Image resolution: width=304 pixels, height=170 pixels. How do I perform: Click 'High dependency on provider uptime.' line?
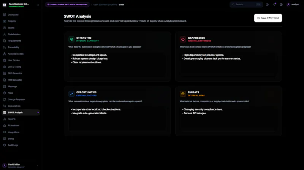click(203, 55)
